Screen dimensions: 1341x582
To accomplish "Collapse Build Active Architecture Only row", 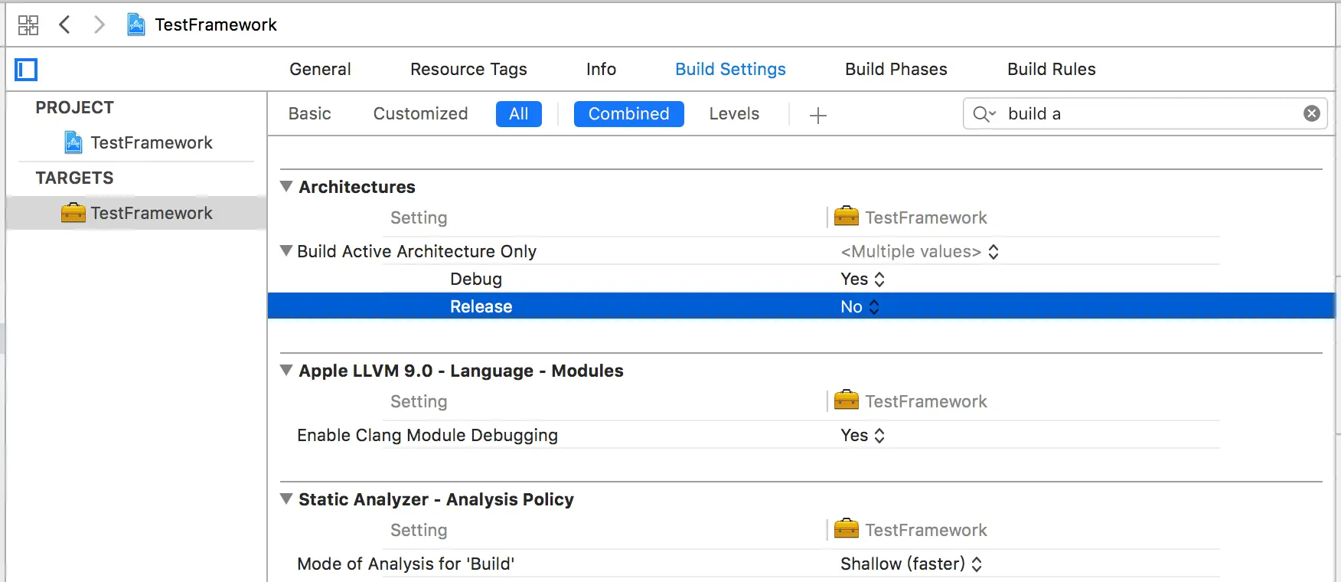I will tap(286, 250).
